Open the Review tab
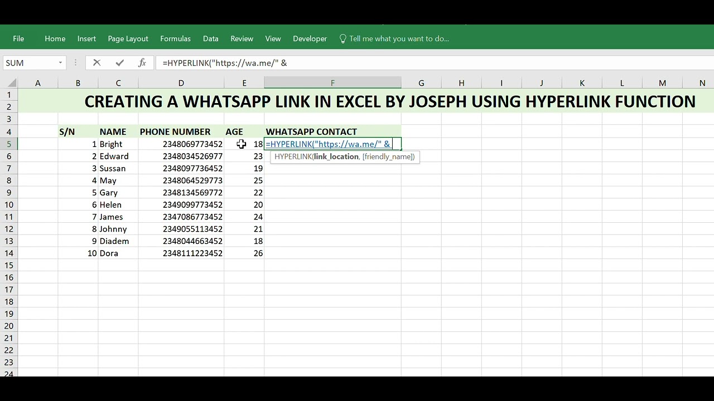This screenshot has width=714, height=401. click(x=242, y=39)
